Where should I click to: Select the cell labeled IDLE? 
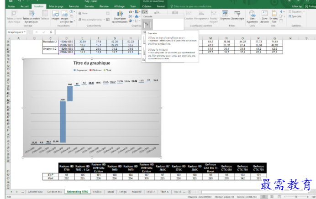(x=51, y=175)
